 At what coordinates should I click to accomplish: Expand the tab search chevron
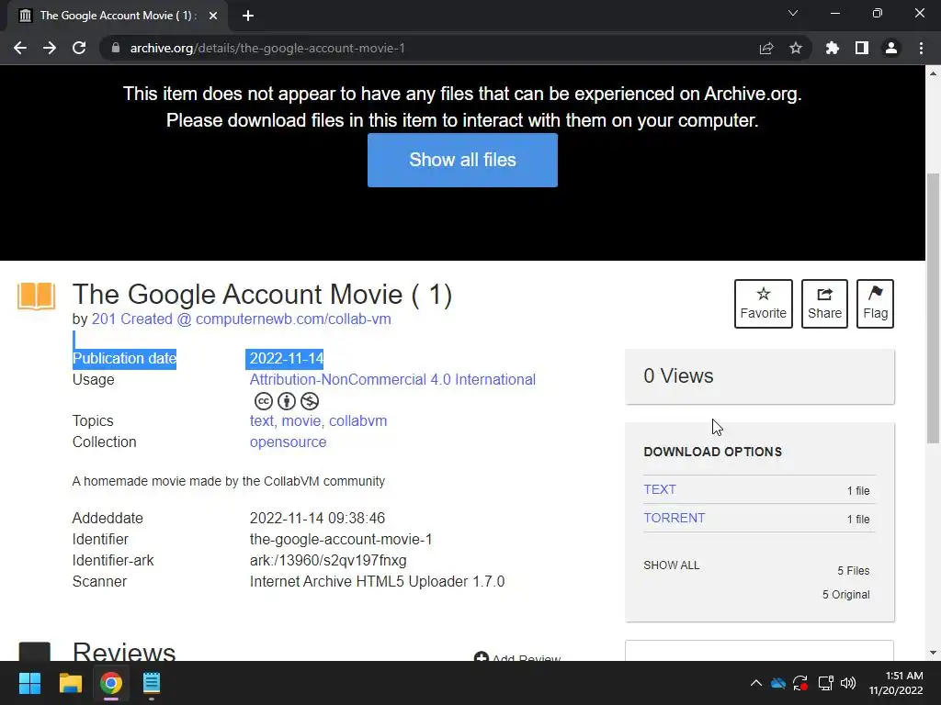[x=793, y=13]
